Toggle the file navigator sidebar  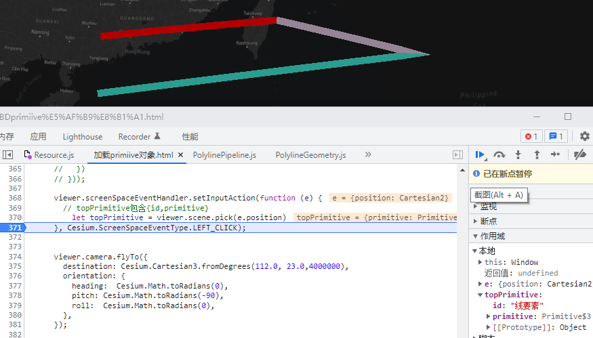click(x=8, y=155)
